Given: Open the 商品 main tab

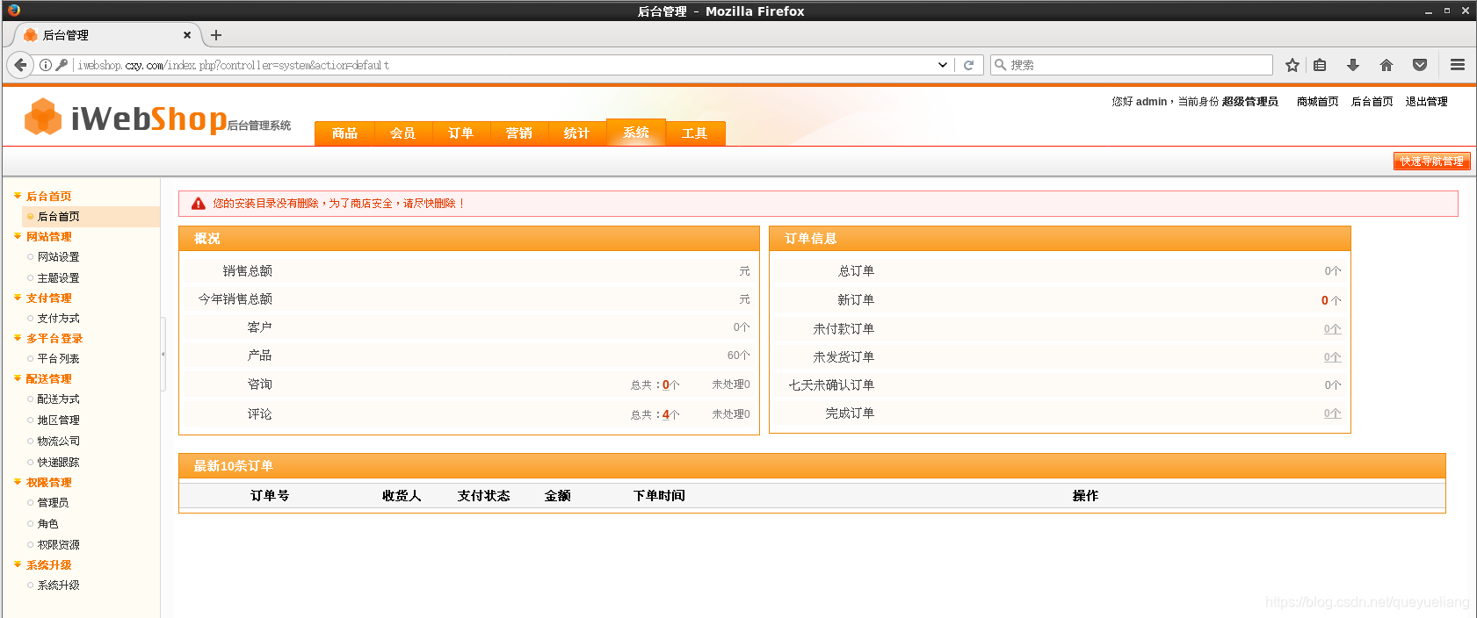Looking at the screenshot, I should 344,133.
